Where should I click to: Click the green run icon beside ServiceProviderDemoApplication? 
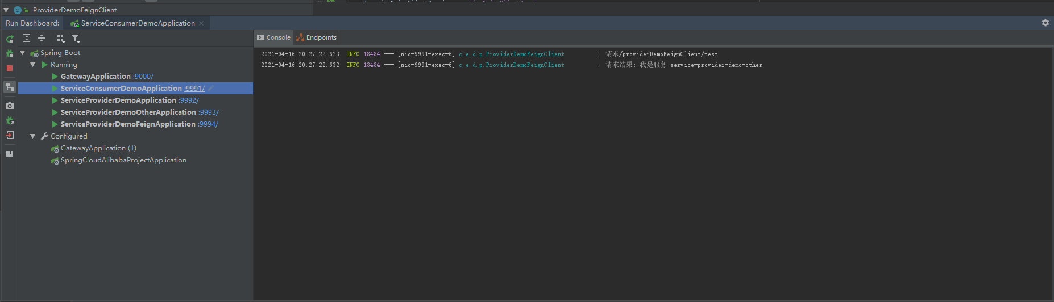[55, 100]
